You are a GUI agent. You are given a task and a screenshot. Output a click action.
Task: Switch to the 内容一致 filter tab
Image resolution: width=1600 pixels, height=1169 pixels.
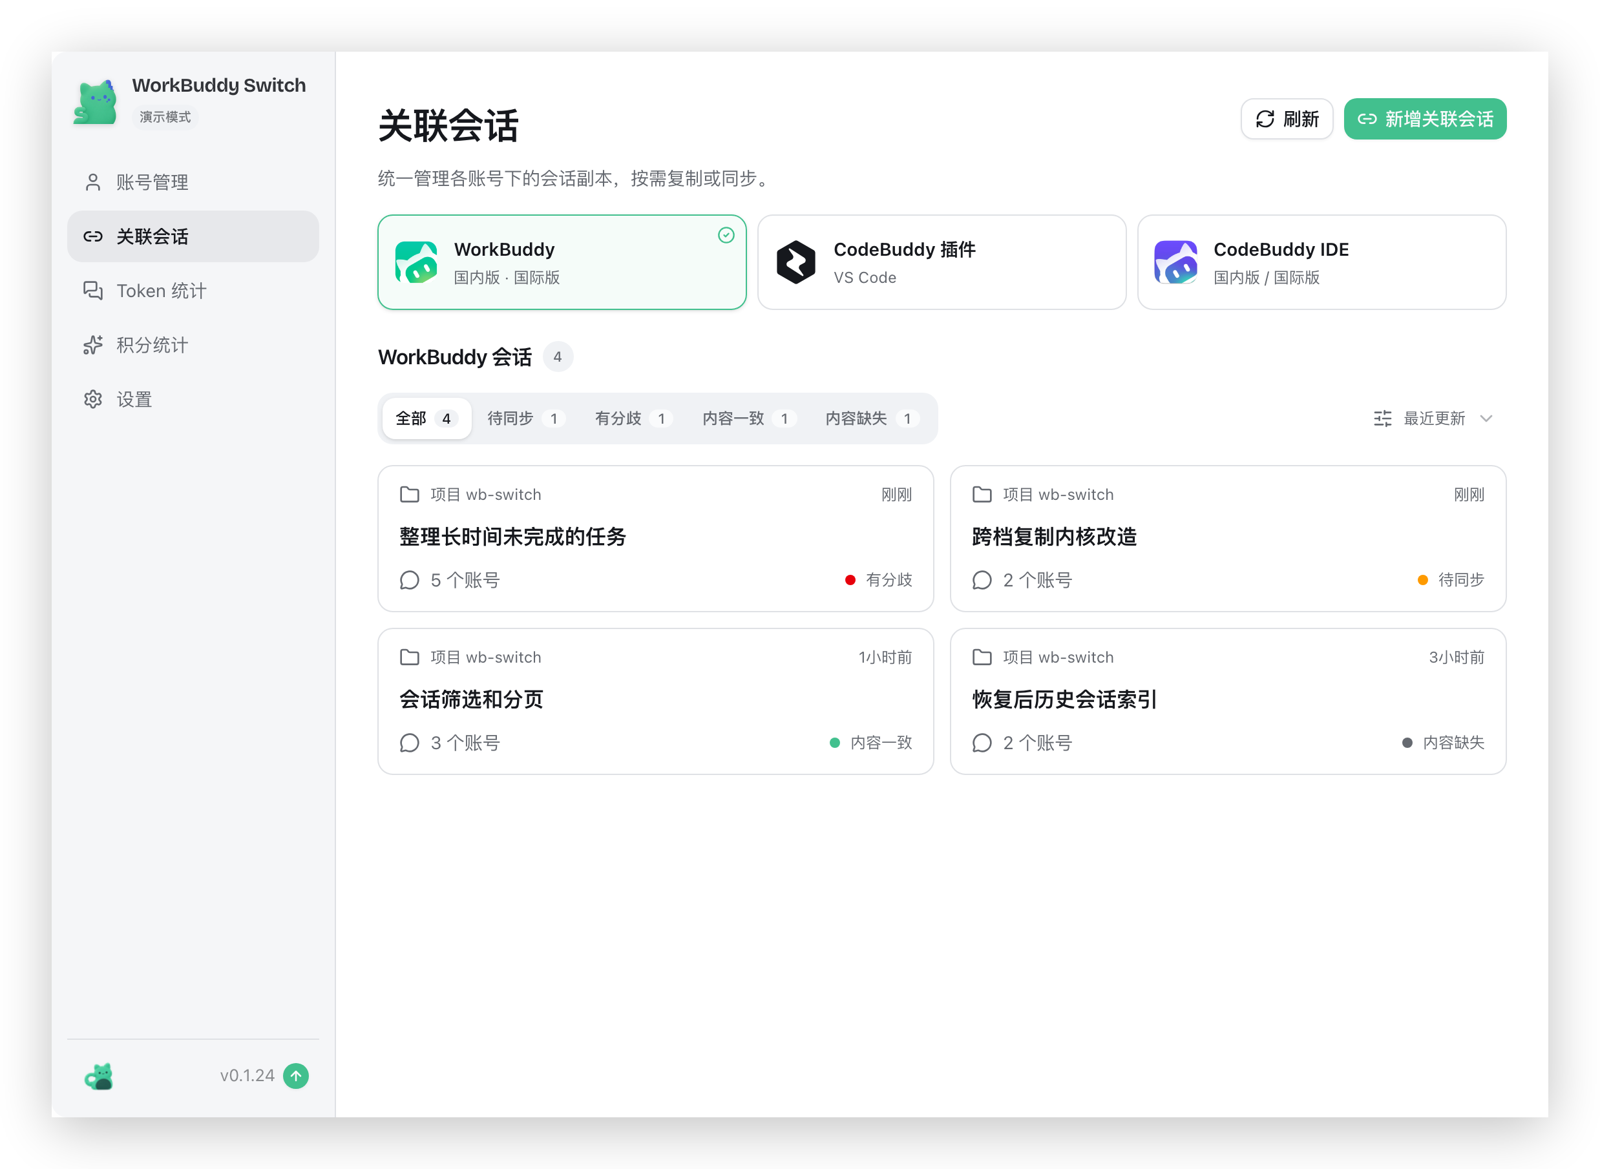(x=748, y=419)
